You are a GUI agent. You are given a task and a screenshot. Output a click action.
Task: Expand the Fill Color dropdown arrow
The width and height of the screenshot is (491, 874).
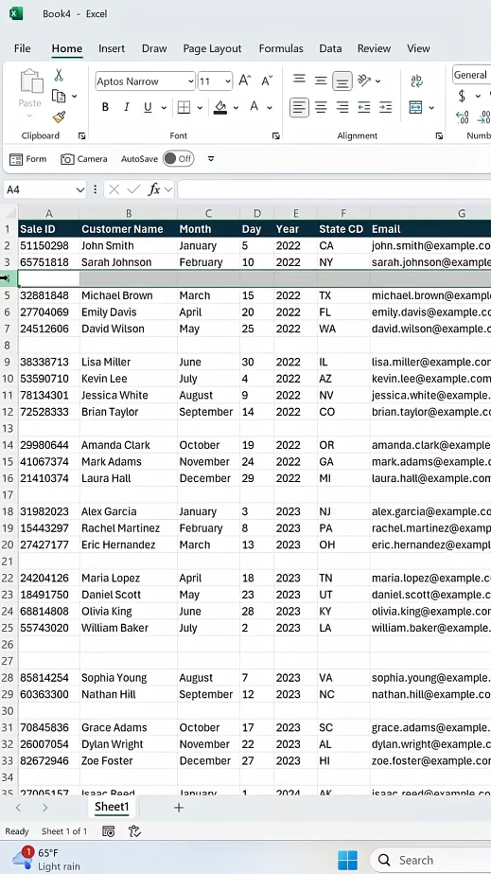tap(236, 107)
